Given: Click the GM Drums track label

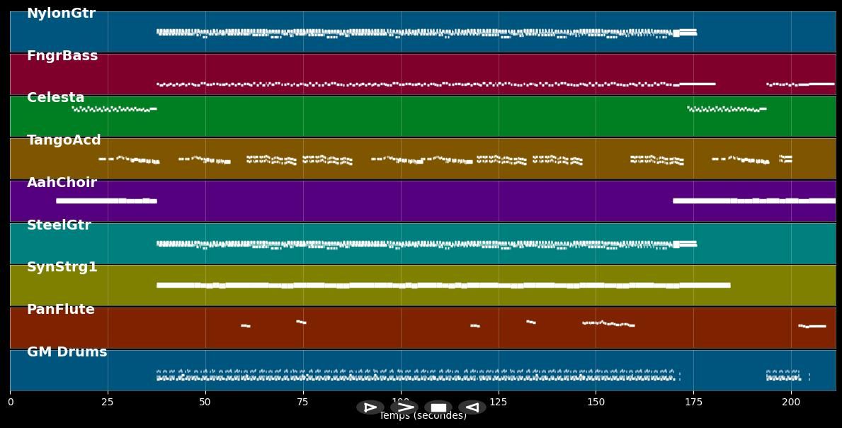Looking at the screenshot, I should coord(67,352).
